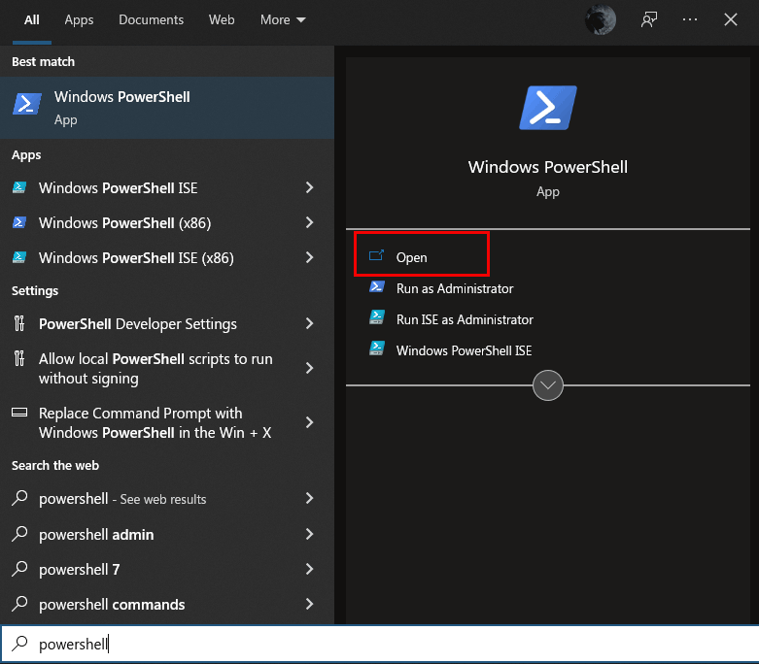The height and width of the screenshot is (664, 759).
Task: Expand Replace Command Prompt arrow
Action: pos(309,422)
